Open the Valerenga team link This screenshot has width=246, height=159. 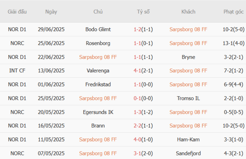[98, 70]
